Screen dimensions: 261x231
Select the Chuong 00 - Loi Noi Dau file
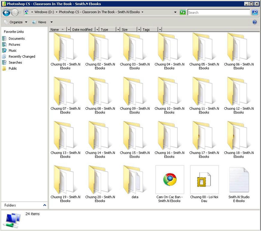(x=204, y=184)
